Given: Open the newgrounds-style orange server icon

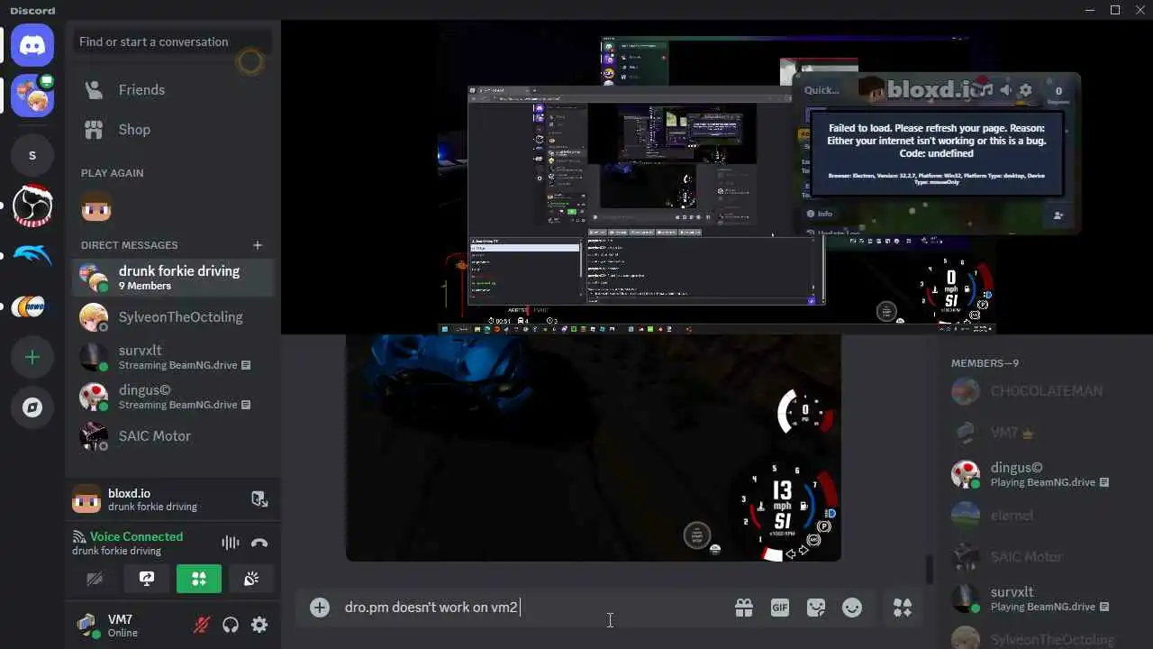Looking at the screenshot, I should [32, 307].
